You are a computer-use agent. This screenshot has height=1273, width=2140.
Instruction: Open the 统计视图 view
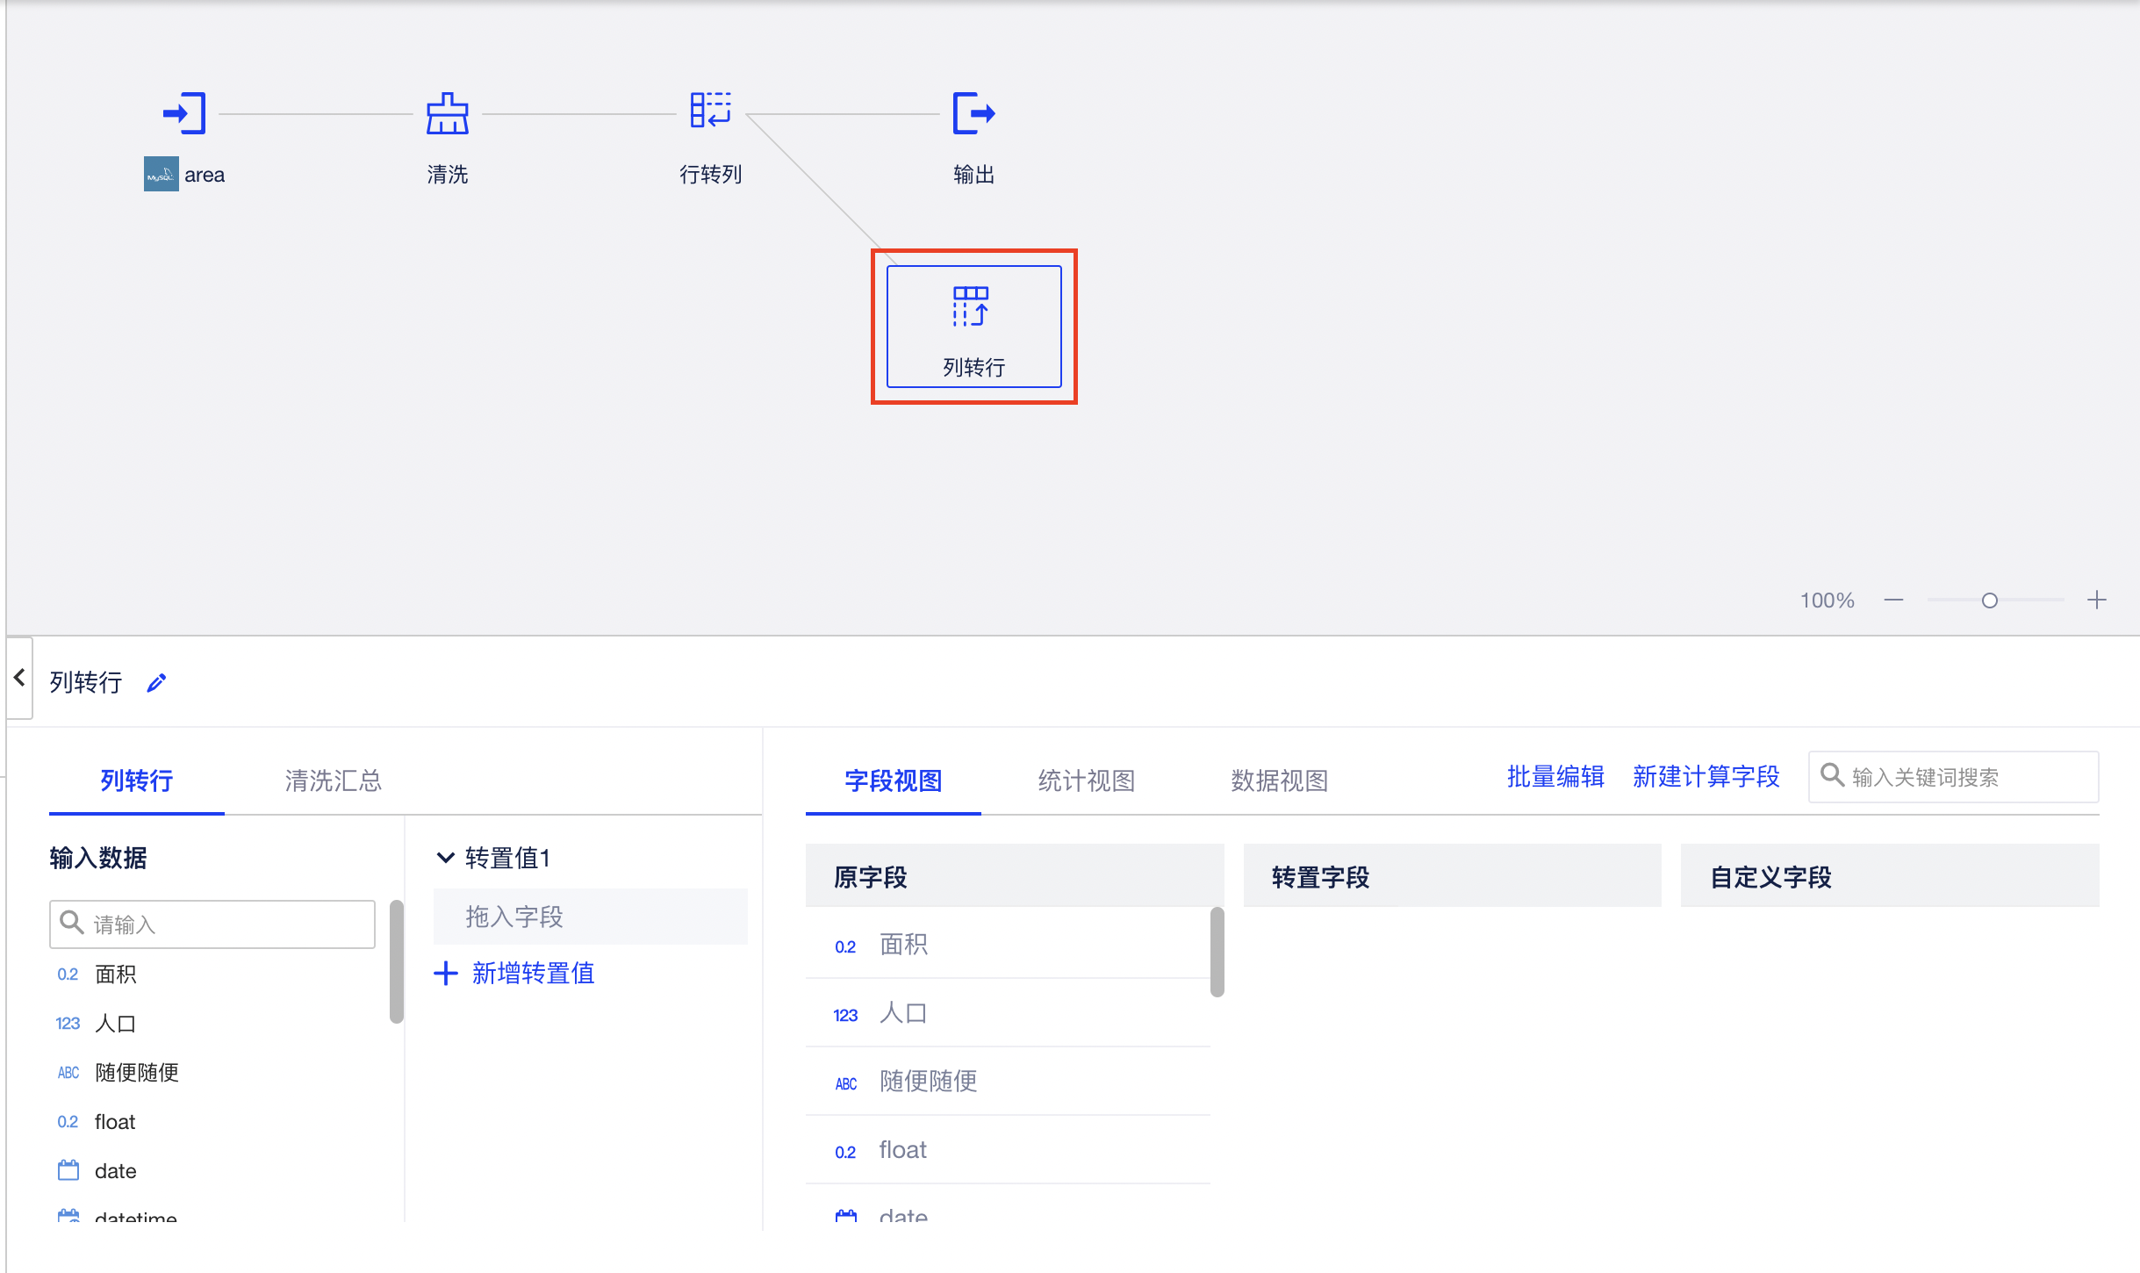pyautogui.click(x=1085, y=781)
